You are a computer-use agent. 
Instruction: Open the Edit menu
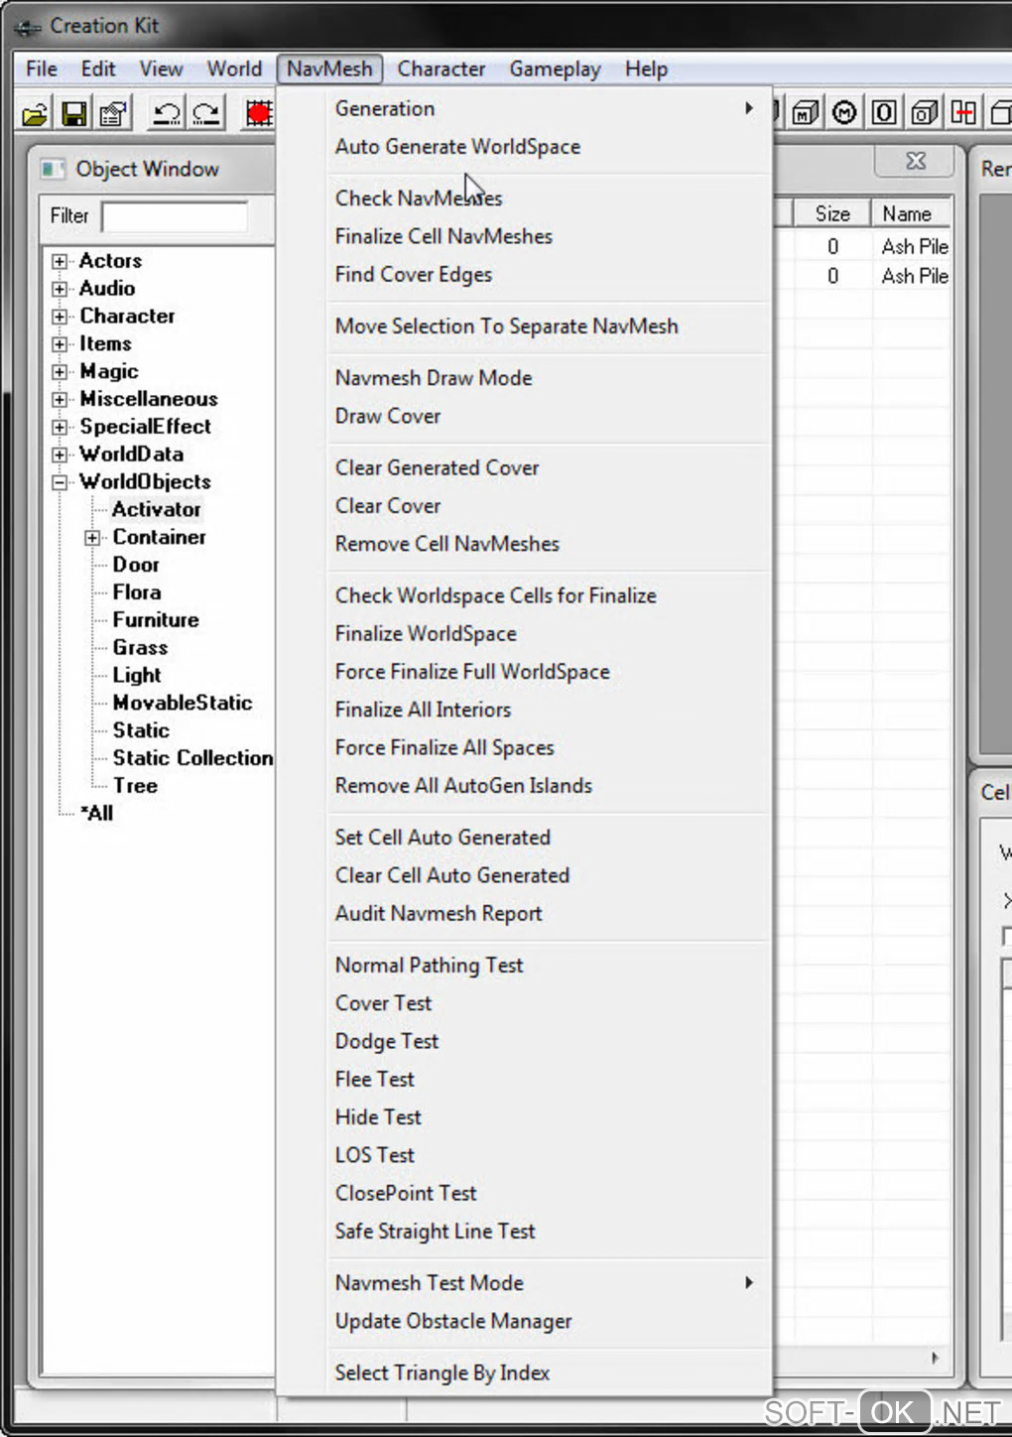tap(98, 68)
